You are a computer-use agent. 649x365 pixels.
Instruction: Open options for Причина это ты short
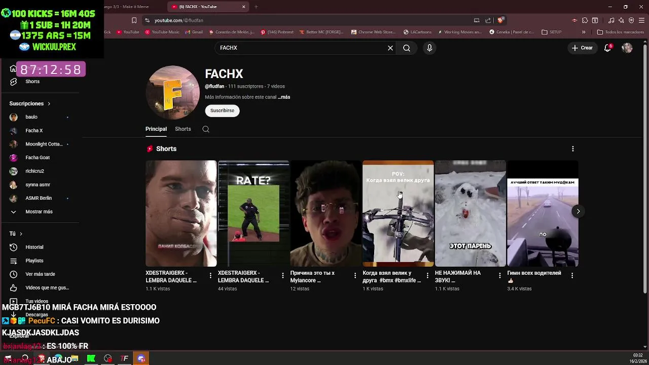(x=355, y=275)
